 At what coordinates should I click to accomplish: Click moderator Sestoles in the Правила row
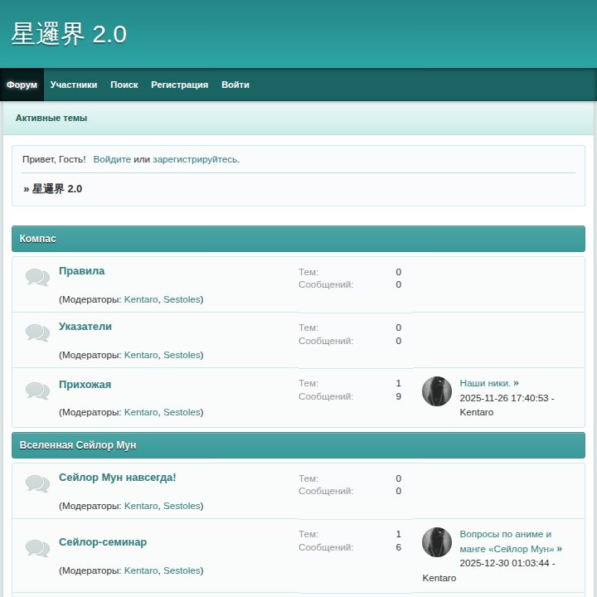point(182,299)
